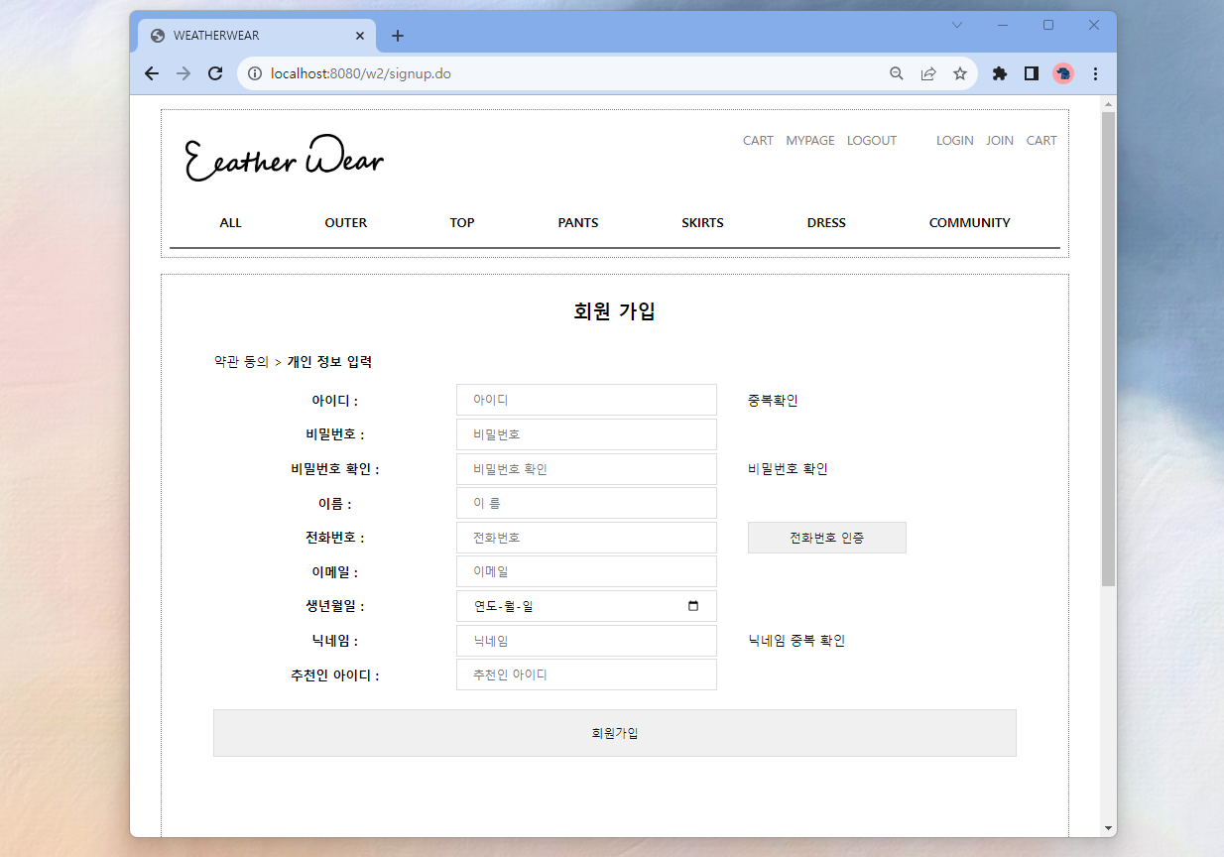This screenshot has width=1224, height=857.
Task: Focus the 이름 input field
Action: coord(586,503)
